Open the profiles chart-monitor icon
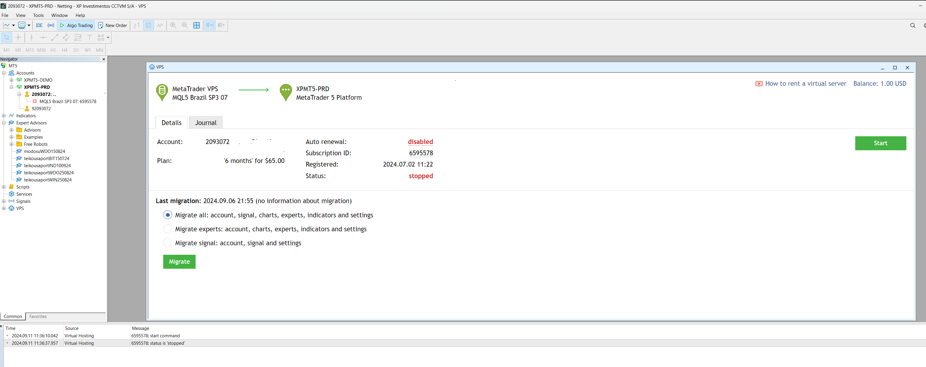The width and height of the screenshot is (926, 367). 22,25
